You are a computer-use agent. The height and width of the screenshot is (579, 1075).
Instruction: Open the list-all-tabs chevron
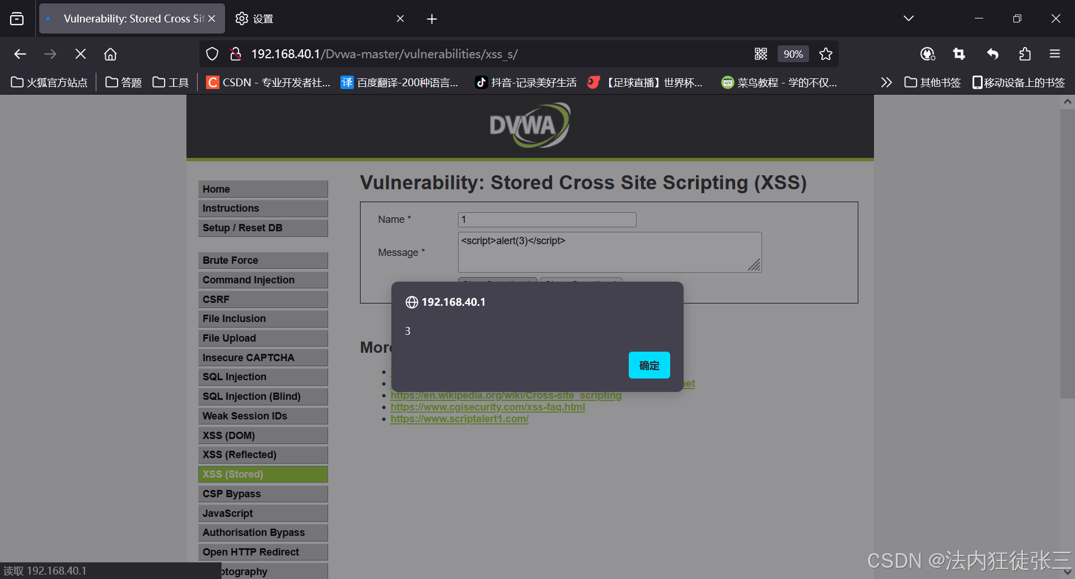click(x=908, y=18)
